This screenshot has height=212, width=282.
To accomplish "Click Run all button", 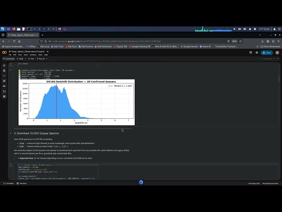I will click(41, 59).
